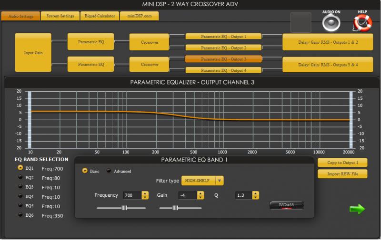Select the EQ2 band radio button
The width and height of the screenshot is (381, 240).
click(20, 177)
